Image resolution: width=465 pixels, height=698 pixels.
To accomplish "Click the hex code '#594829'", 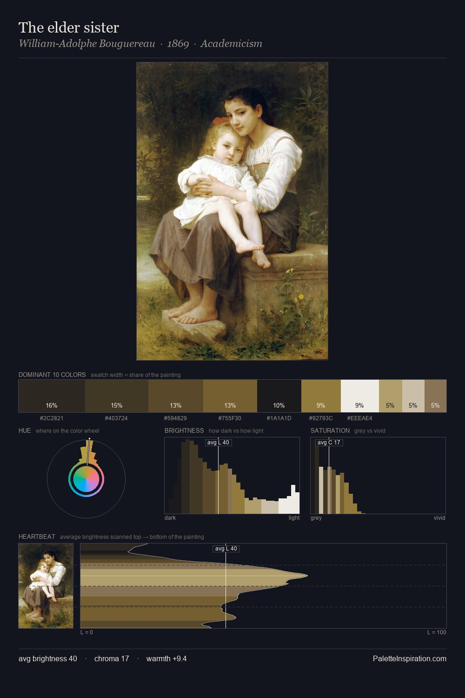I will [175, 418].
